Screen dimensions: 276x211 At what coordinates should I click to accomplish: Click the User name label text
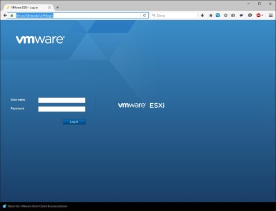18,100
